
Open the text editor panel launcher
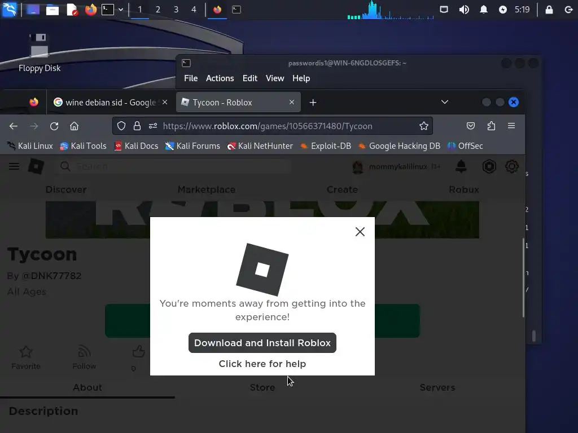[72, 10]
